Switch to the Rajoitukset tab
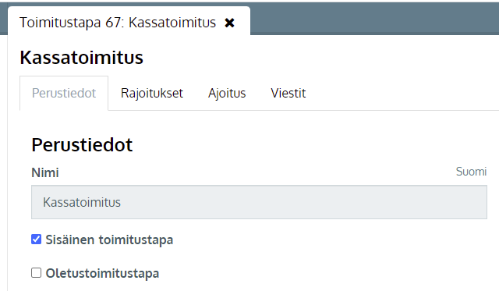The width and height of the screenshot is (499, 291). pos(152,94)
